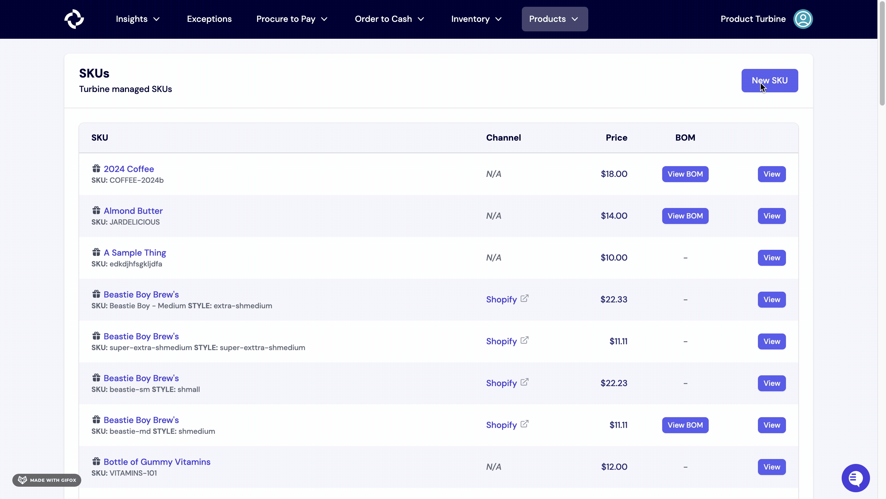886x499 pixels.
Task: Click View BOM for Almond Butter
Action: coord(685,216)
